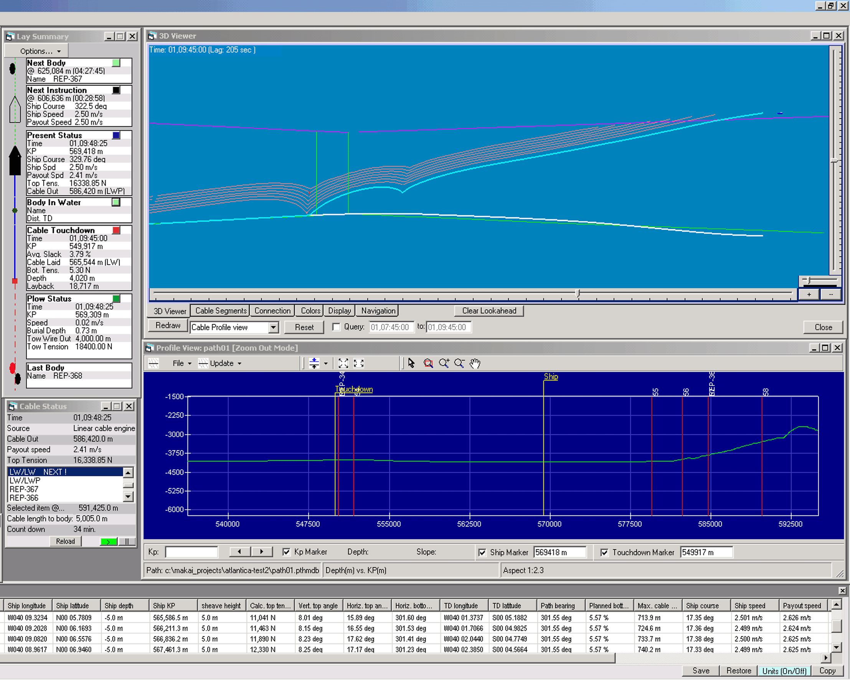
Task: Choose the pan hand tool
Action: click(475, 363)
